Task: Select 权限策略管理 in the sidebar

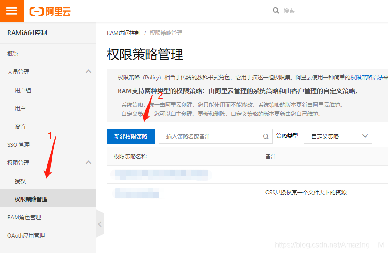Action: 48,198
